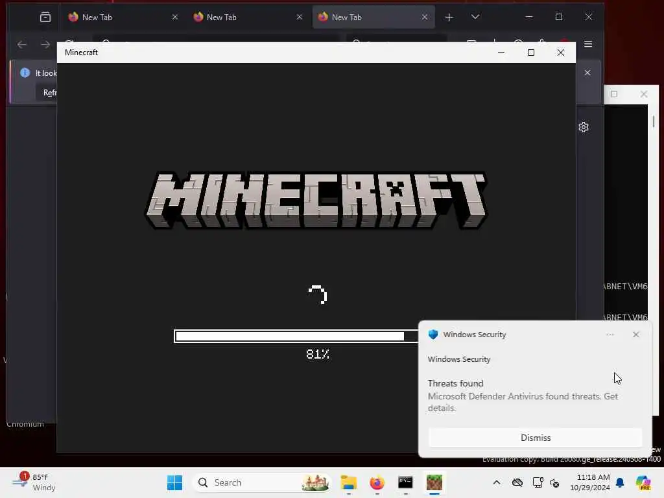
Task: Click the muted volume tray icon
Action: (x=555, y=482)
